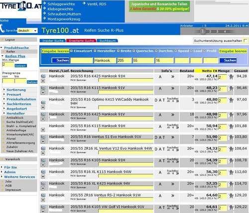This screenshot has height=213, width=249.
Task: Add the K425 91H tyre to cart
Action: pos(231,77)
